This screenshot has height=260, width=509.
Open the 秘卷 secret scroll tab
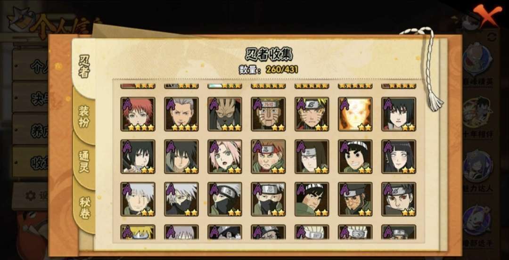tap(84, 208)
